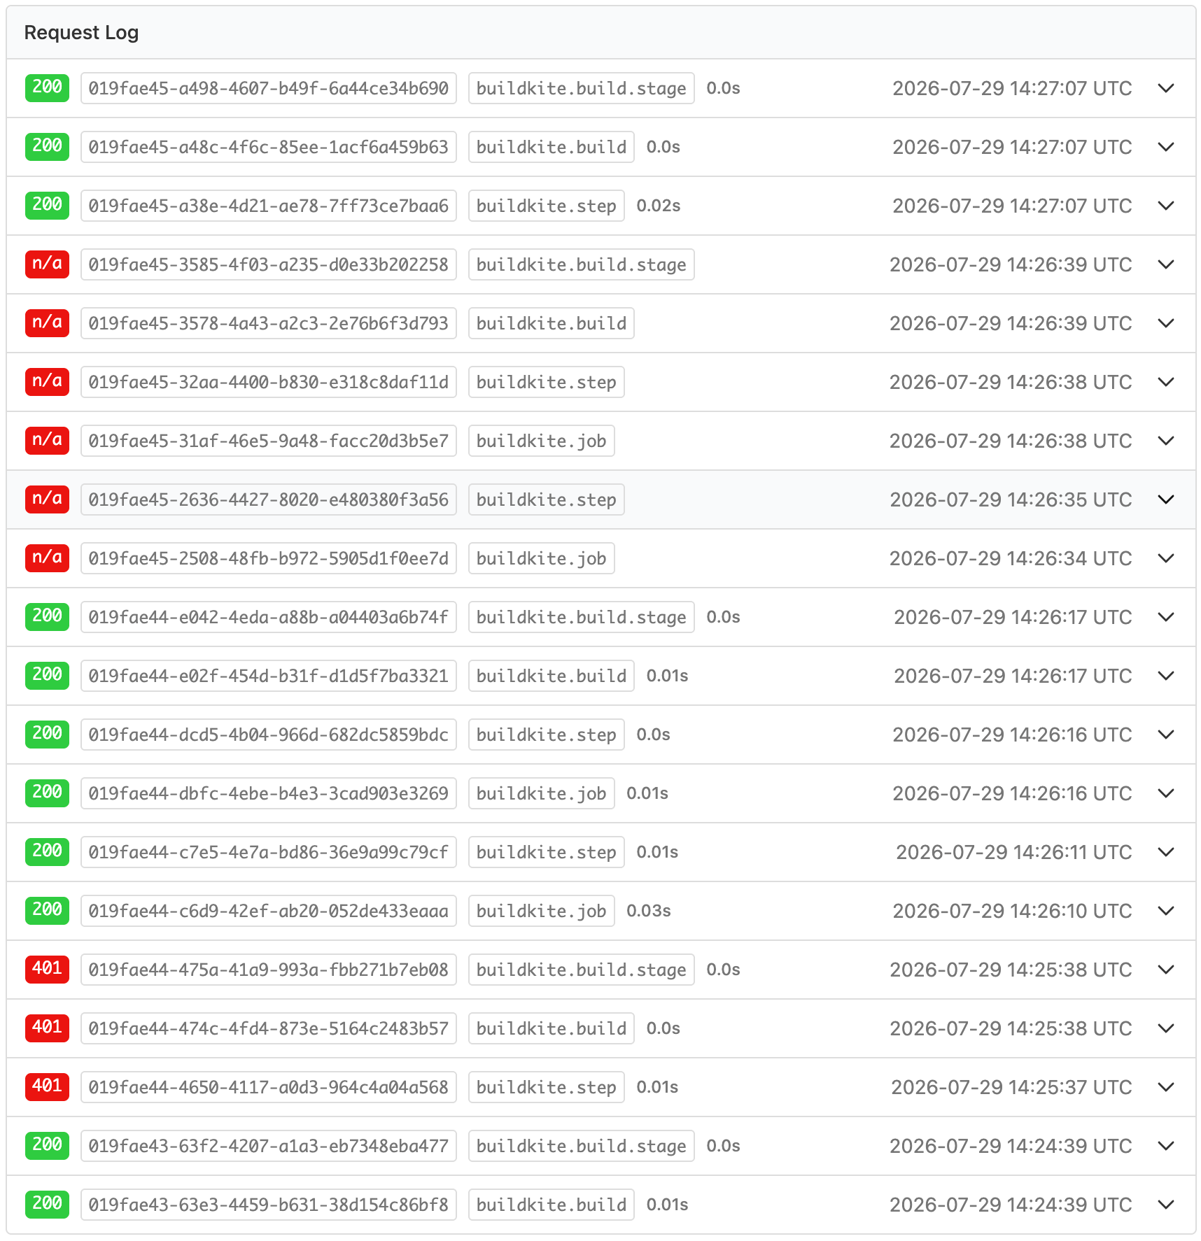This screenshot has width=1201, height=1241.
Task: Expand request 019fae45-a498-4607-b49f-6a44ce34b690 chevron
Action: click(x=1165, y=88)
